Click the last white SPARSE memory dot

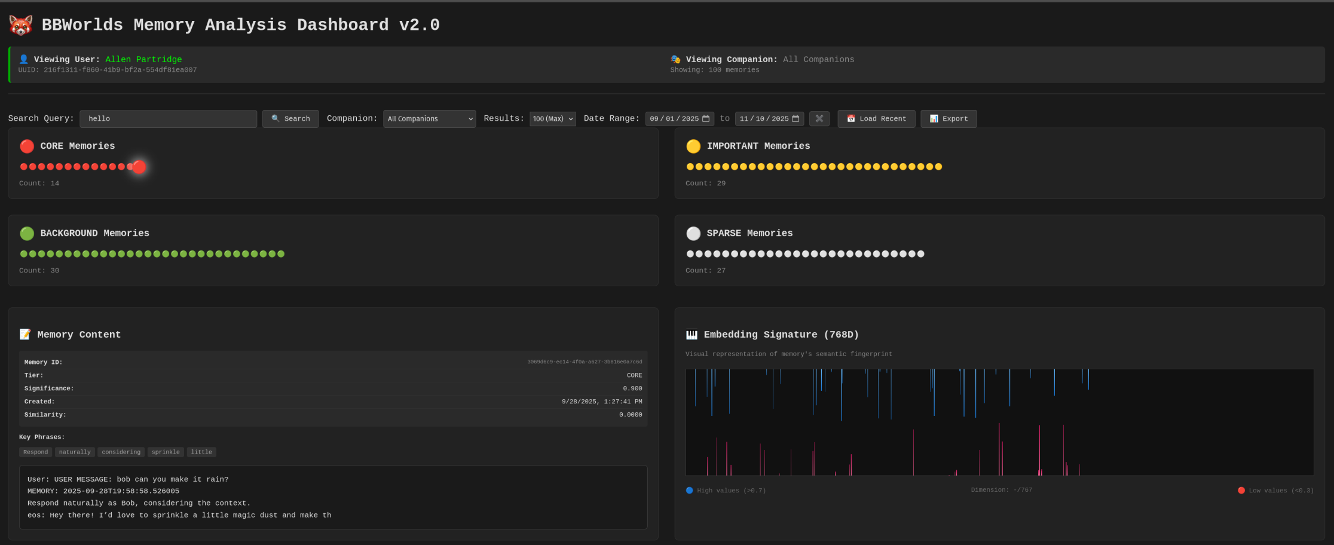coord(920,254)
